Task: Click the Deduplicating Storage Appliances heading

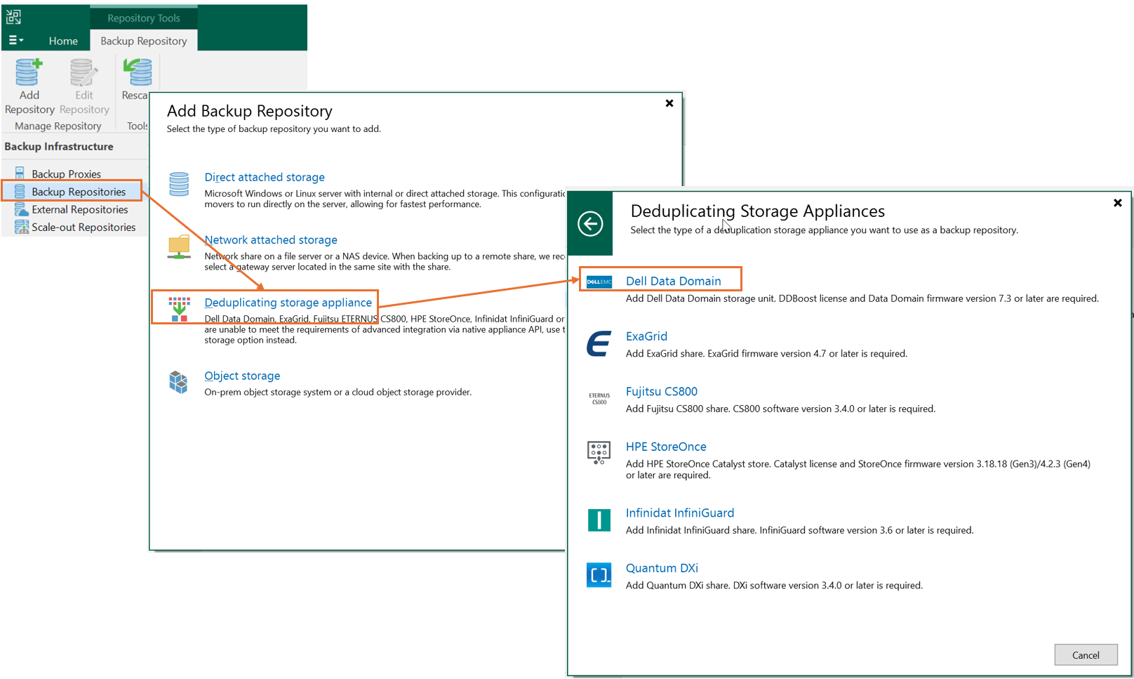Action: pos(758,211)
